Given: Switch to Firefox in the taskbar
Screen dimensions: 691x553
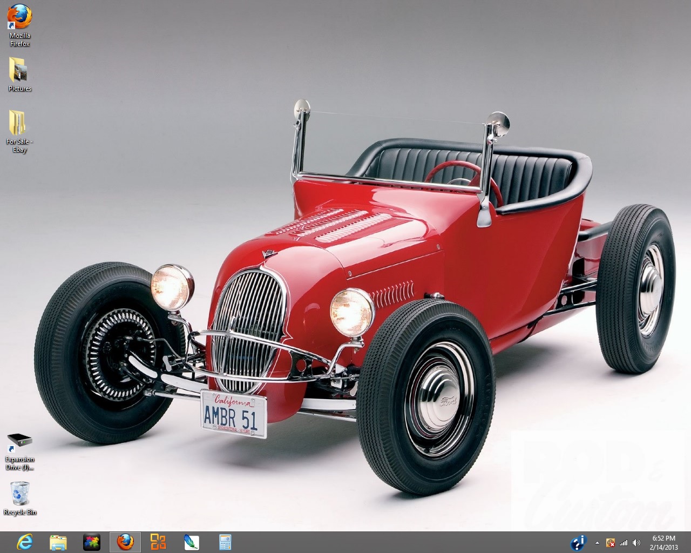Looking at the screenshot, I should (125, 542).
